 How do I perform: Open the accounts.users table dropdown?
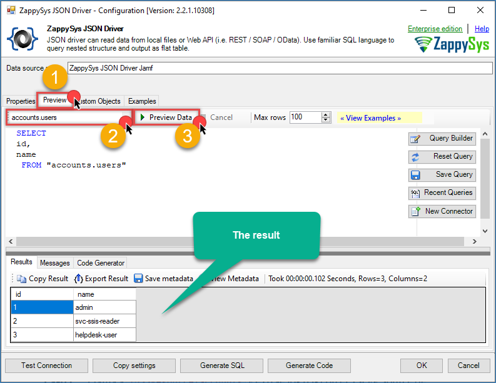124,117
